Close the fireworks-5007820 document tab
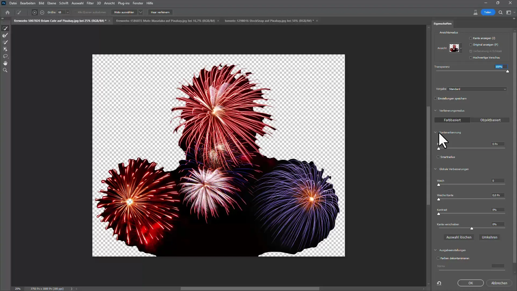Screen dimensions: 517x291 pos(109,21)
